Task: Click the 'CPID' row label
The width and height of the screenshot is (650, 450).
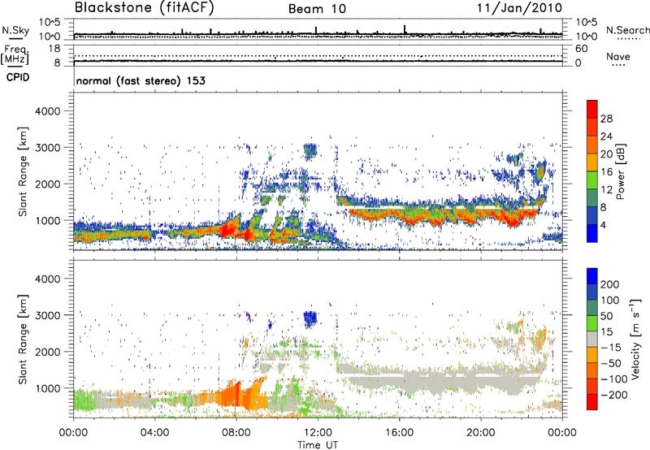Action: tap(18, 77)
